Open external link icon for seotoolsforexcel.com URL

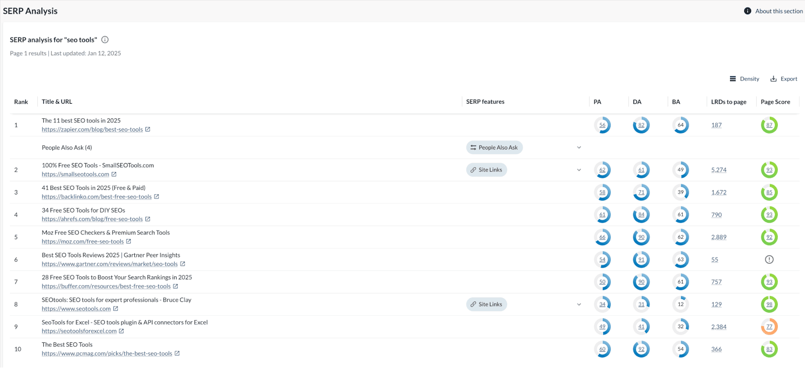(x=121, y=331)
